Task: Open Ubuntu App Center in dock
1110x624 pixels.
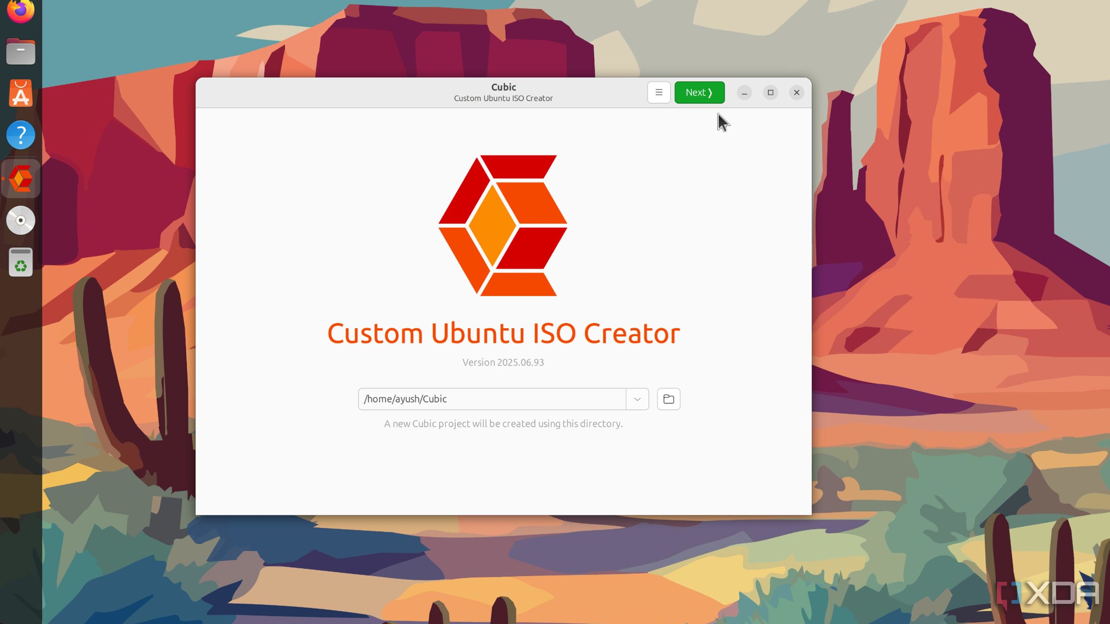Action: coord(21,93)
